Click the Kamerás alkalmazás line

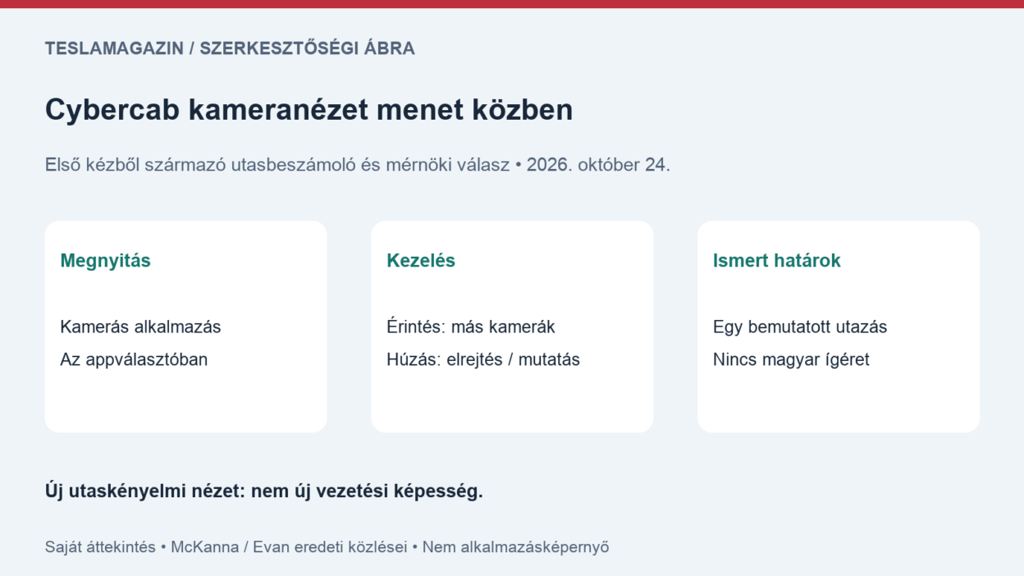point(140,327)
